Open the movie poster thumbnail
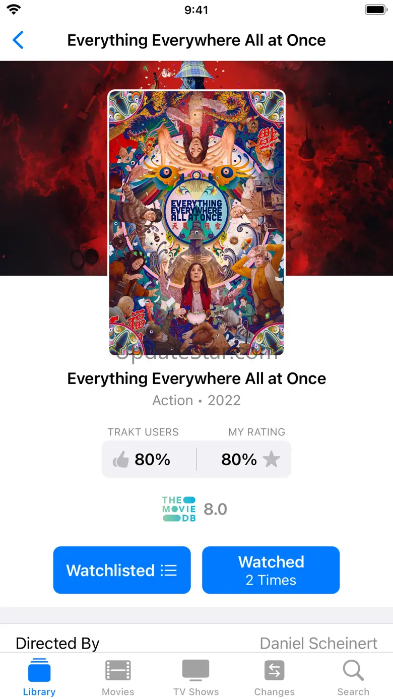This screenshot has height=699, width=393. tap(196, 223)
